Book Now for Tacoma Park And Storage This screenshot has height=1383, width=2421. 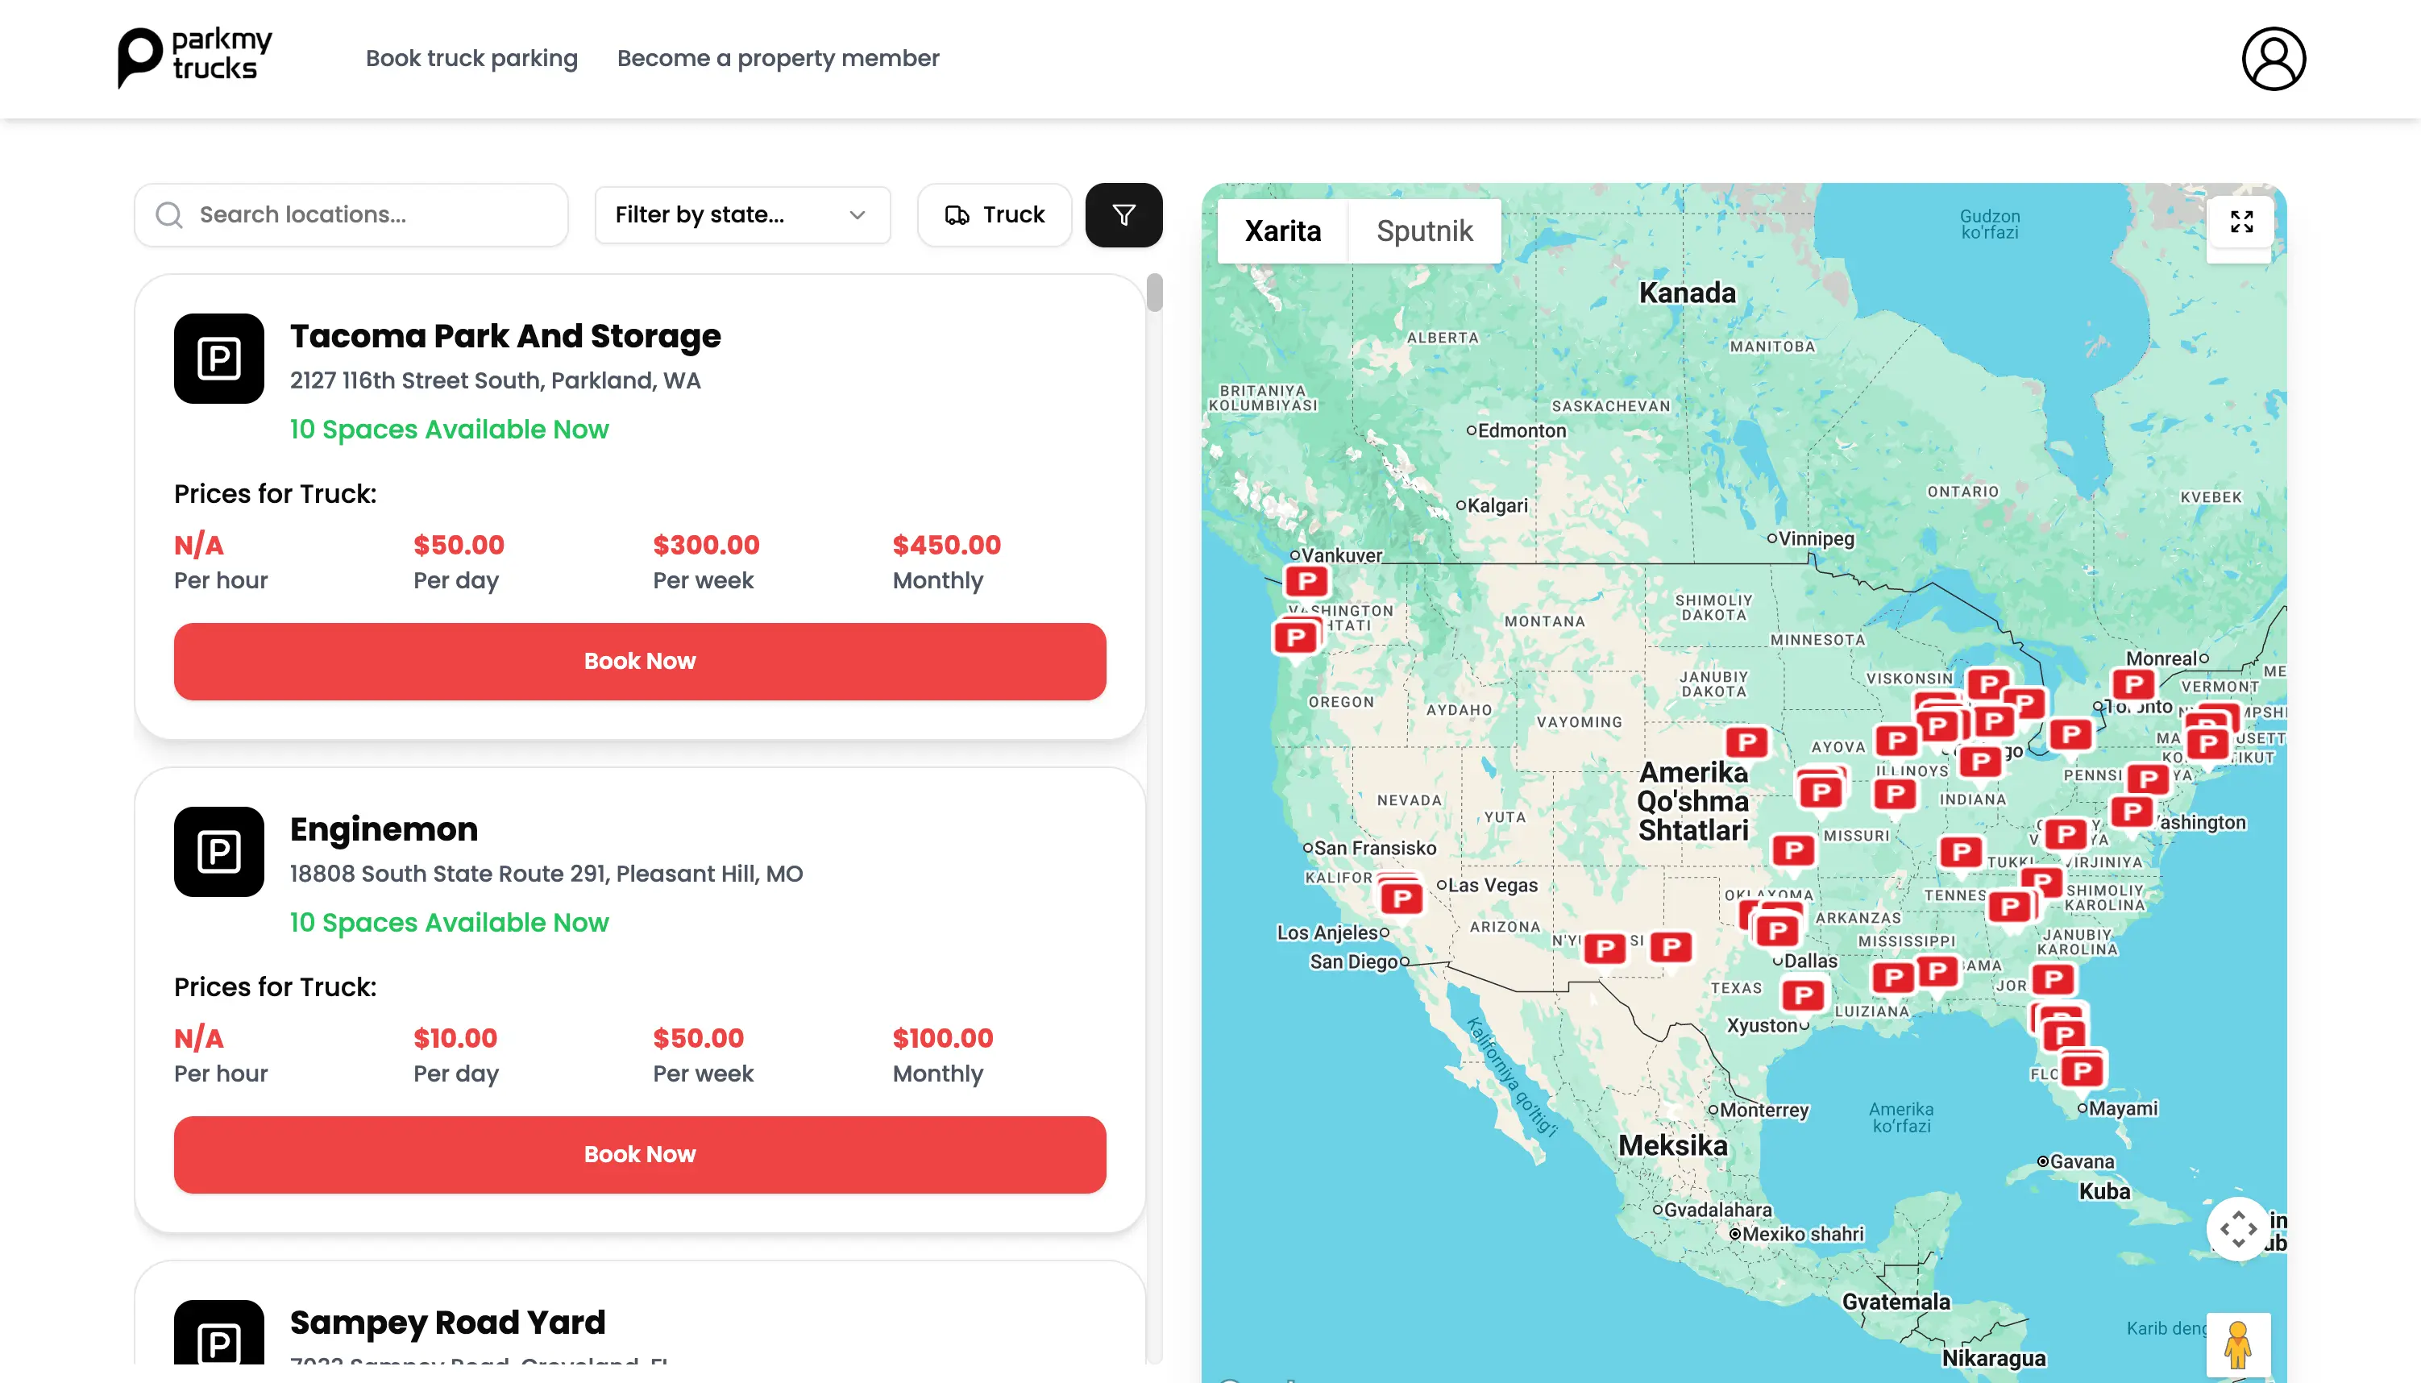[x=639, y=662]
